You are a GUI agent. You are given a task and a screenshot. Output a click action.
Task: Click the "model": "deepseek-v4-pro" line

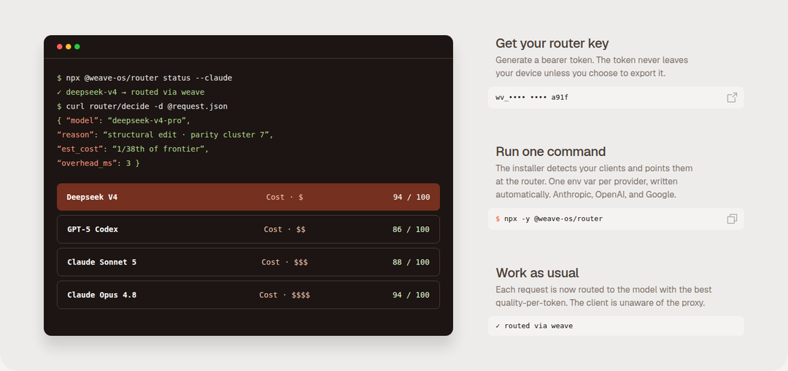click(123, 120)
